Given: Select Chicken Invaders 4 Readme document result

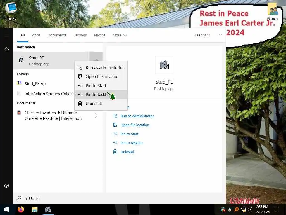Looking at the screenshot, I should click(x=58, y=116).
